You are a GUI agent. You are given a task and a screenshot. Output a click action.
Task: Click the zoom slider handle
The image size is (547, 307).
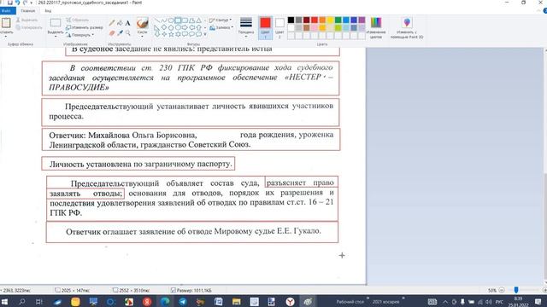[516, 290]
